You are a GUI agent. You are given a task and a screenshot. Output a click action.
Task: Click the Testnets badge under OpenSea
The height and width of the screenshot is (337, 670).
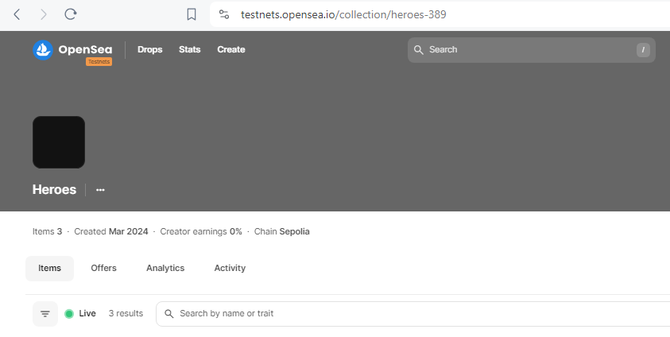point(99,61)
